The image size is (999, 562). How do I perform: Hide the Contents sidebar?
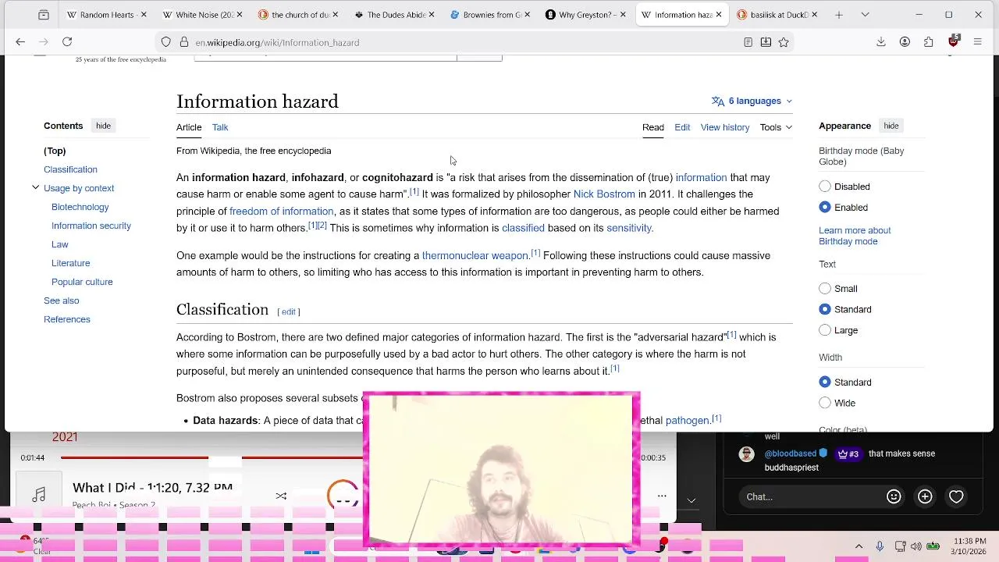point(103,126)
